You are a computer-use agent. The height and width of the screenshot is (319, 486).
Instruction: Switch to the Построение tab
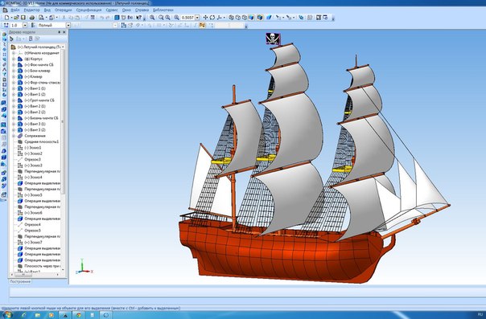click(x=20, y=281)
